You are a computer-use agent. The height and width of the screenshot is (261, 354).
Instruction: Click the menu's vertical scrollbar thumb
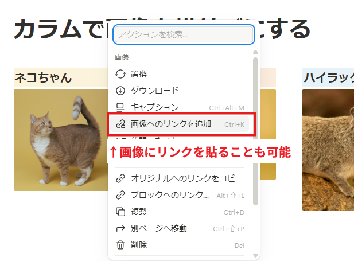click(255, 131)
